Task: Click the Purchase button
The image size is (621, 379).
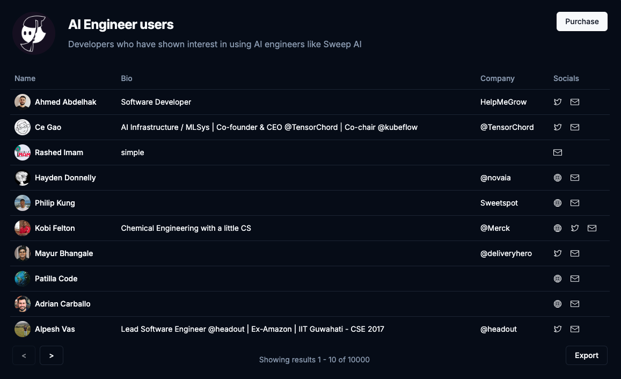Action: (x=582, y=21)
